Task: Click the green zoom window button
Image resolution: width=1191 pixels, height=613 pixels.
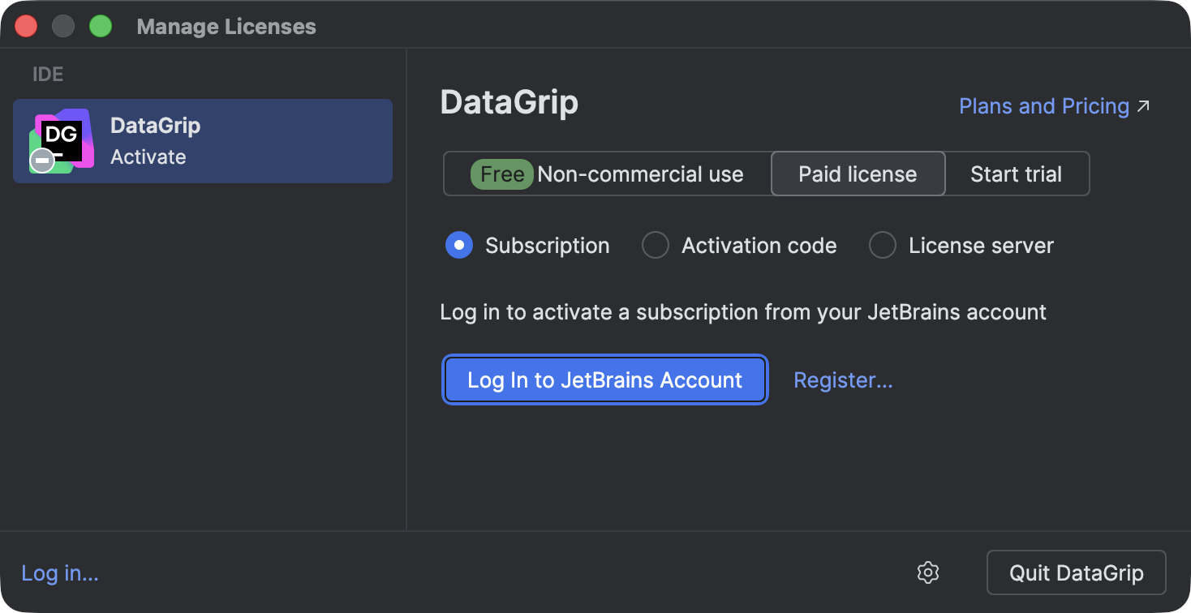Action: click(100, 27)
